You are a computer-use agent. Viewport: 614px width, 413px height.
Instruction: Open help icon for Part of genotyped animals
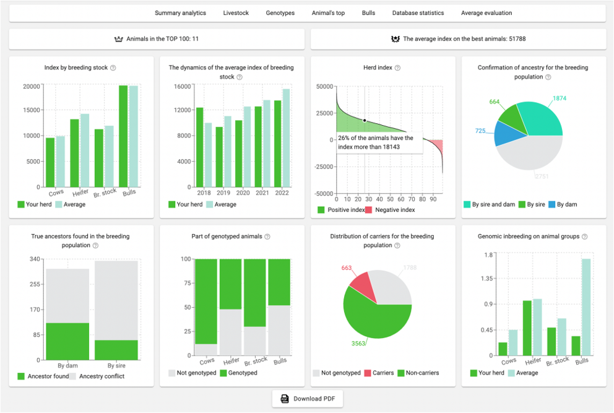(x=267, y=237)
